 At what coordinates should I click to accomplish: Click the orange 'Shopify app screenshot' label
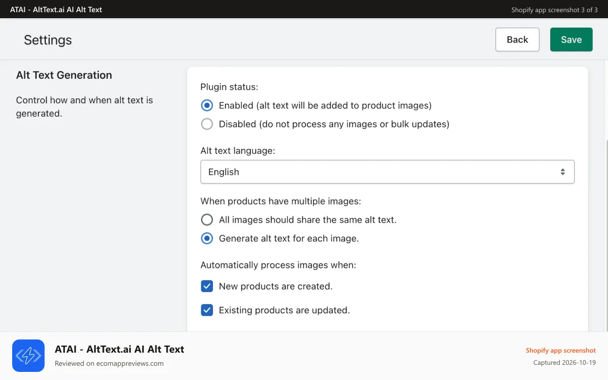(x=560, y=350)
